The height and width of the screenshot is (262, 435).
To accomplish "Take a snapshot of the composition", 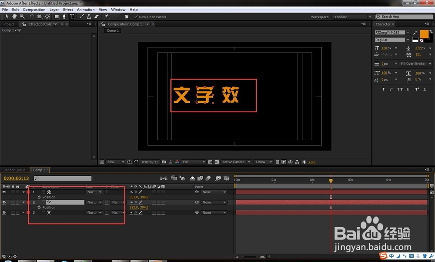I will [x=164, y=161].
